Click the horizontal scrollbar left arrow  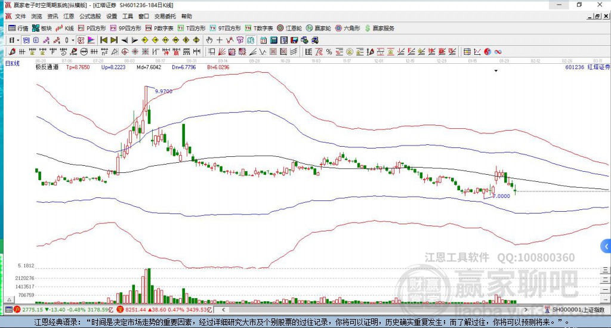pos(223,310)
